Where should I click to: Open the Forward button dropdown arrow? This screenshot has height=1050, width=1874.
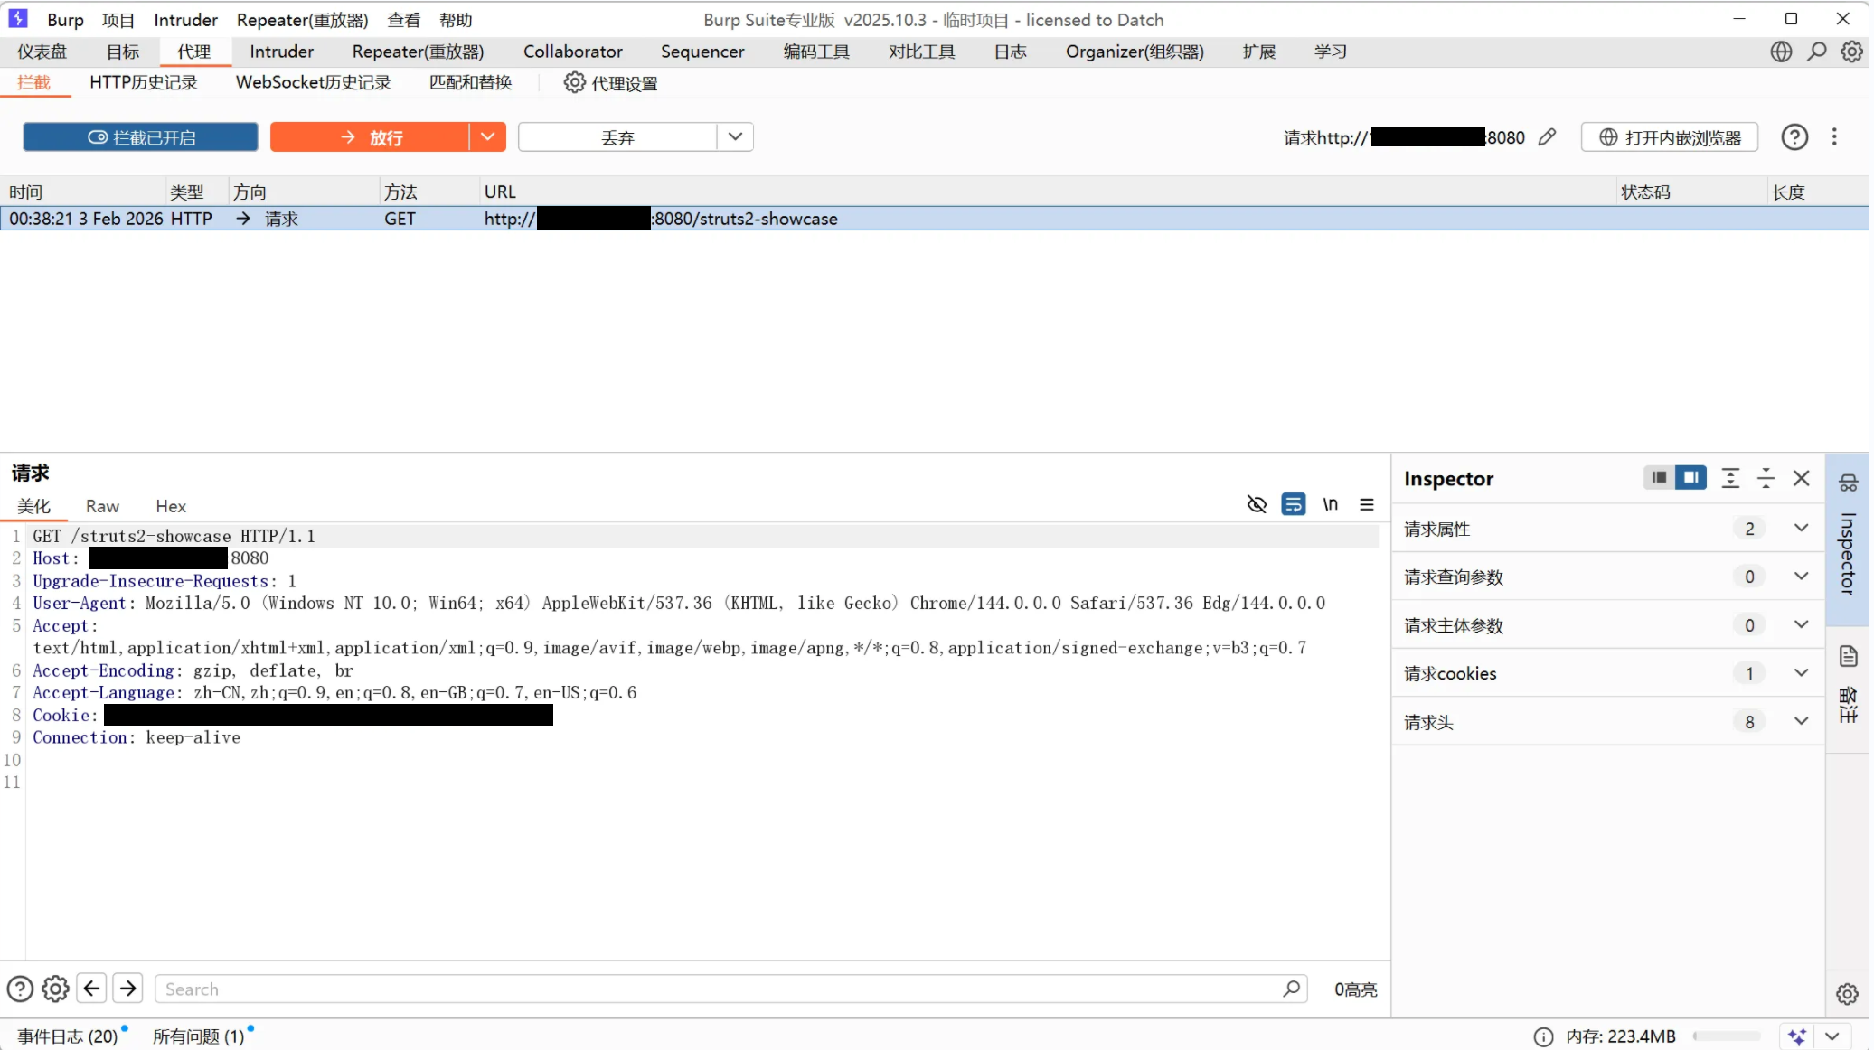point(488,137)
